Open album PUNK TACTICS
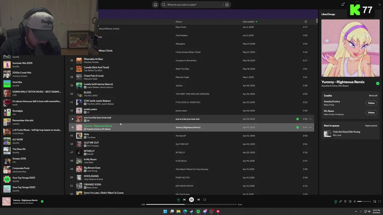 [x=183, y=177]
